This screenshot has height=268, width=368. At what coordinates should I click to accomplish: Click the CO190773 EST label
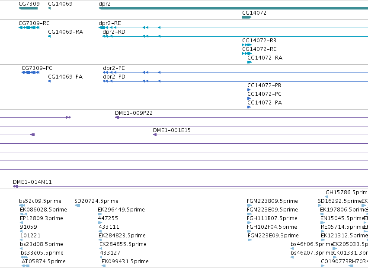(335, 262)
